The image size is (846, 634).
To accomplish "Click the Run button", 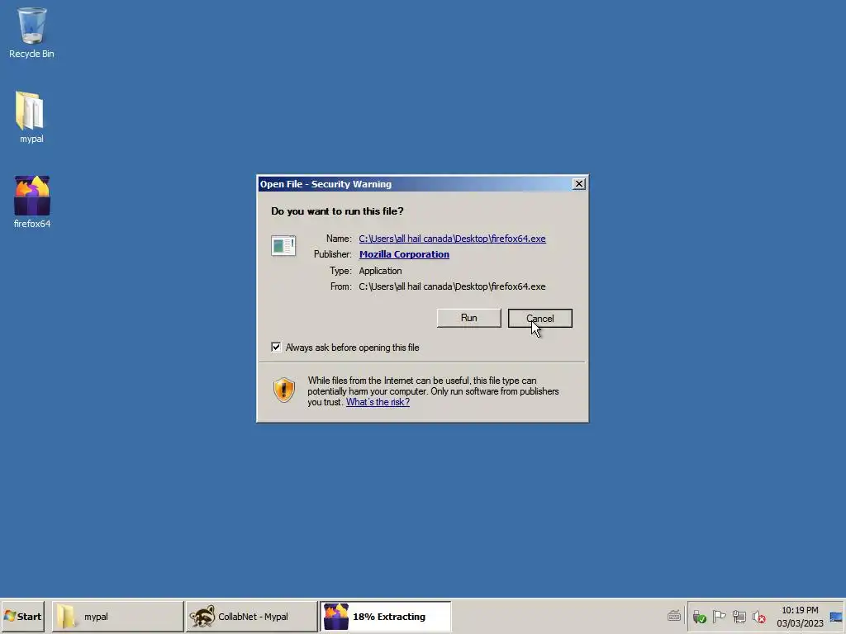I will pos(469,318).
